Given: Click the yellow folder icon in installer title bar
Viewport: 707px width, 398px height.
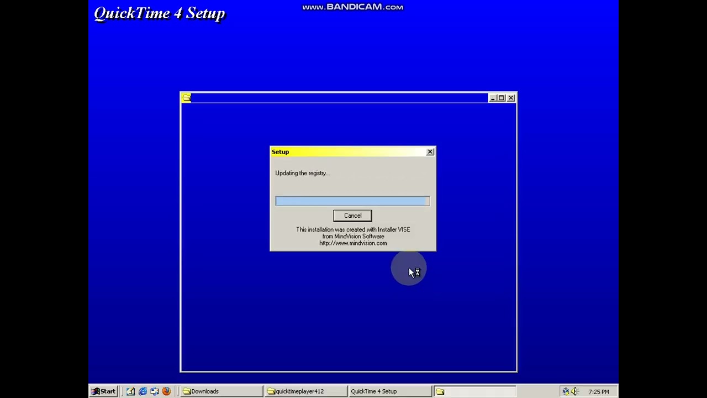Looking at the screenshot, I should [x=186, y=98].
